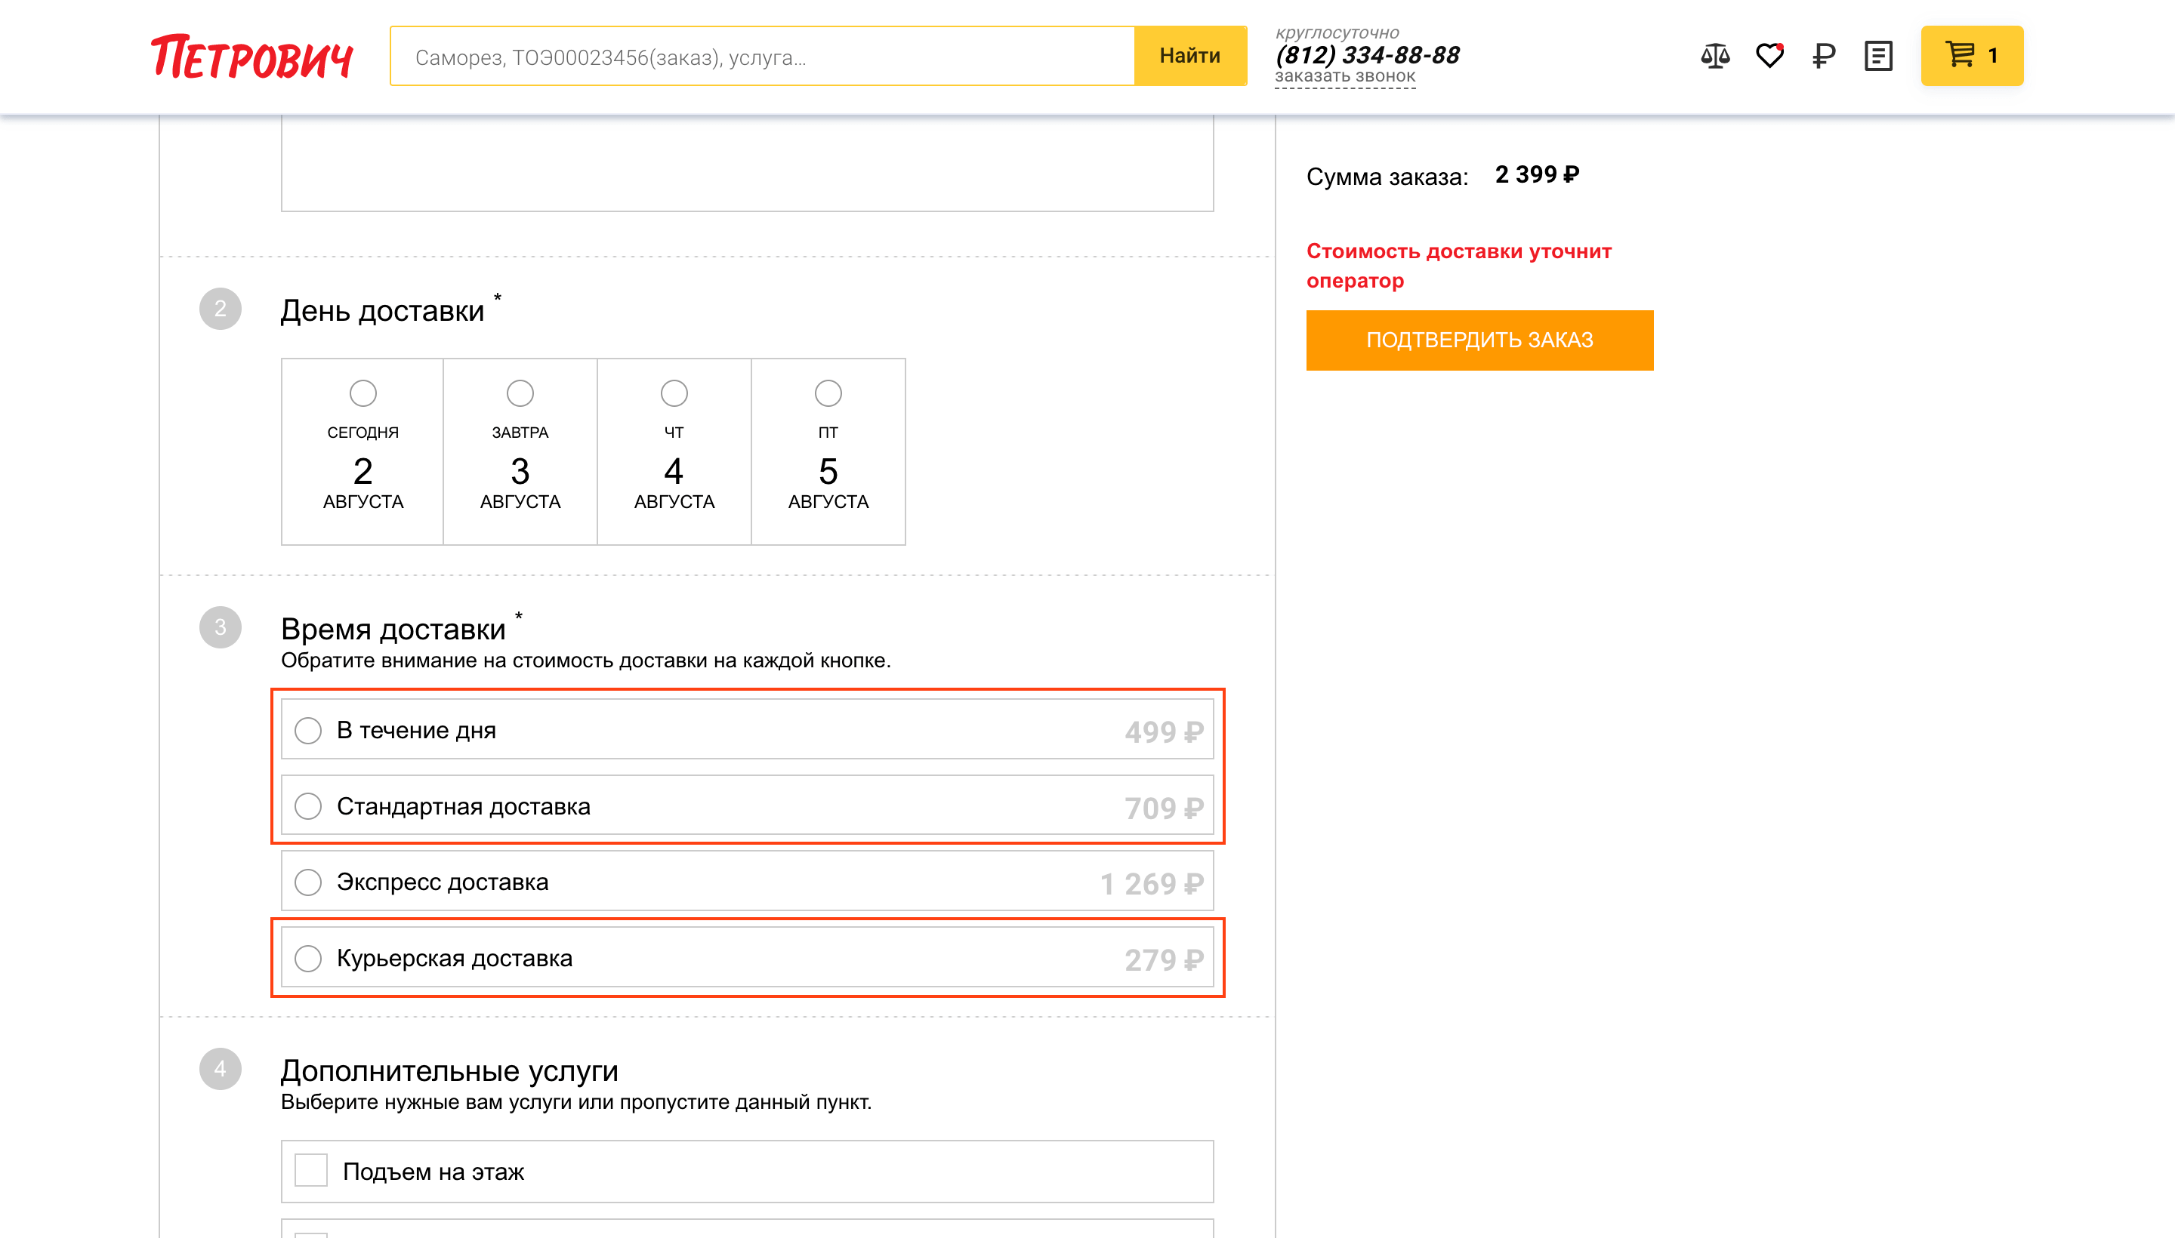Select delivery day Завтра 3 августа
The width and height of the screenshot is (2175, 1238).
point(520,451)
